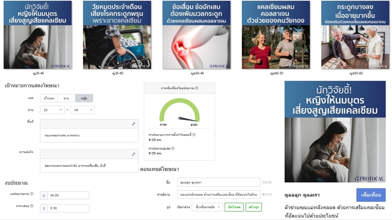Click the pencil edit icon for interests
Image resolution: width=392 pixels, height=220 pixels.
133,154
